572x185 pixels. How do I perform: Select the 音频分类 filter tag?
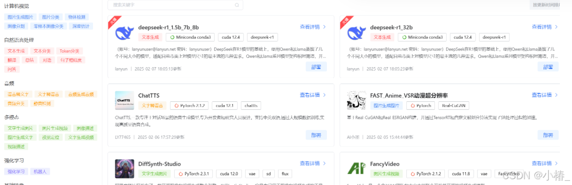(x=16, y=103)
